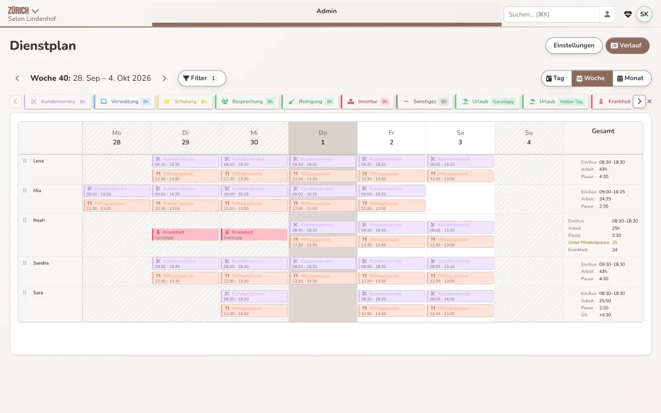Screen dimensions: 661x413
Task: Open the SK avatar menu
Action: 644,14
